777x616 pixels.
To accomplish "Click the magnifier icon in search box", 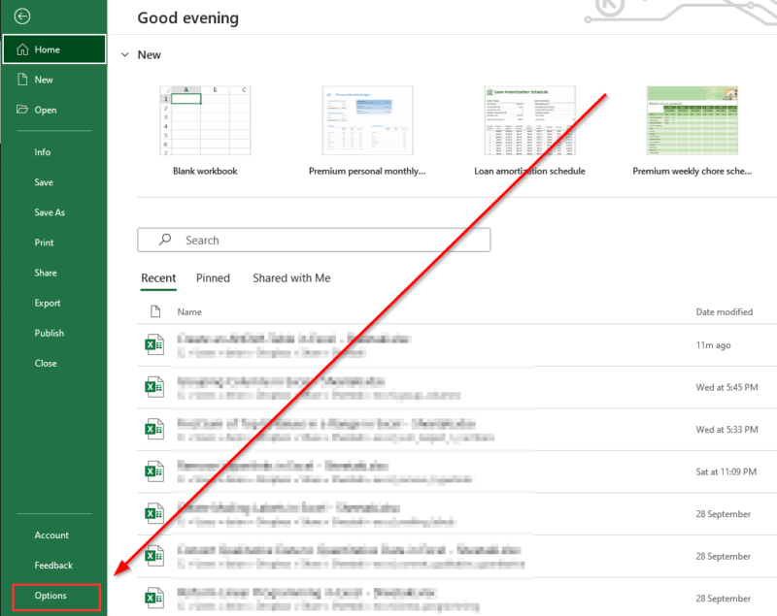I will 165,240.
